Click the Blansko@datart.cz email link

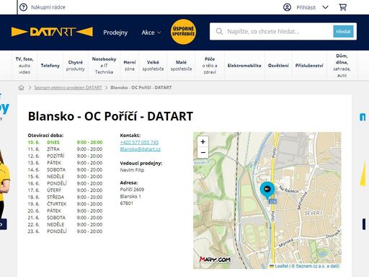pyautogui.click(x=141, y=149)
